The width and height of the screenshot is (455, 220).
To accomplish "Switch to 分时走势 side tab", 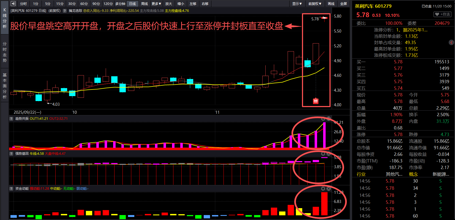I will point(5,52).
